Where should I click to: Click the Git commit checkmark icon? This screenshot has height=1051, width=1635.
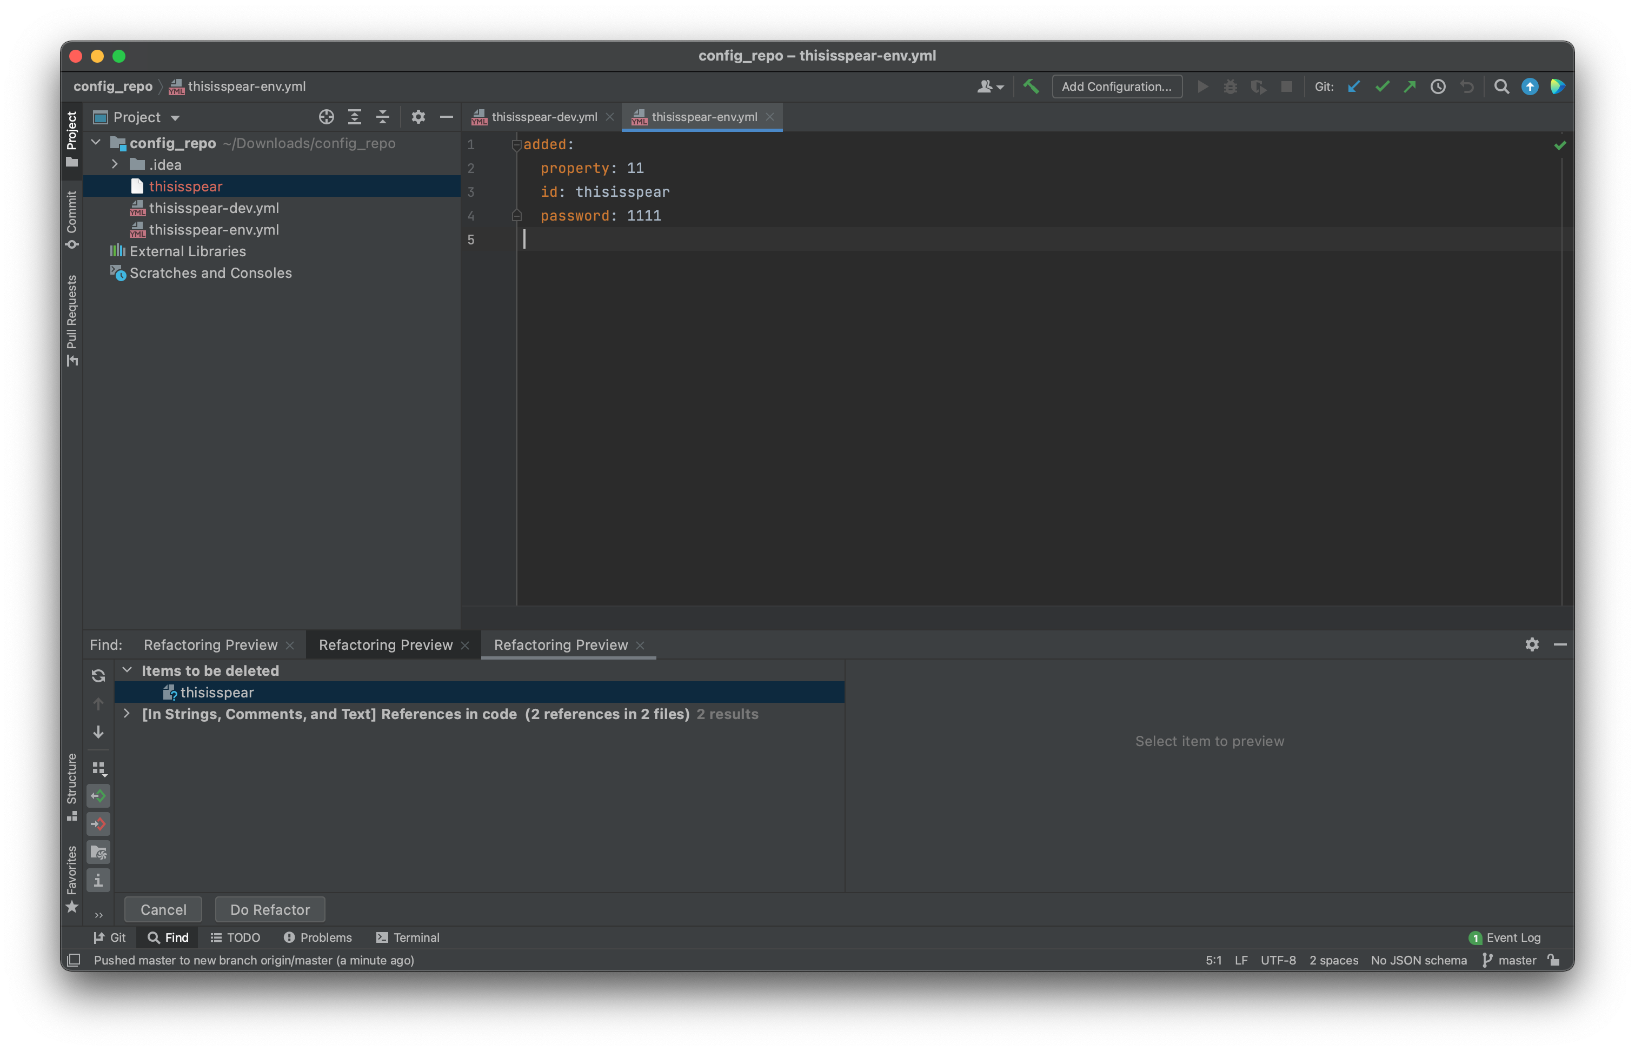(x=1382, y=87)
